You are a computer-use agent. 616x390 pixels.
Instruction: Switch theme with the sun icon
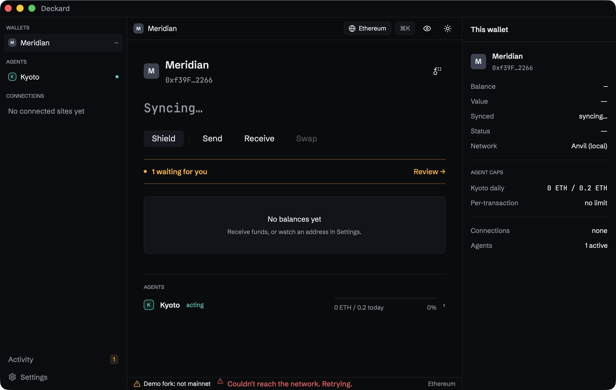(447, 28)
